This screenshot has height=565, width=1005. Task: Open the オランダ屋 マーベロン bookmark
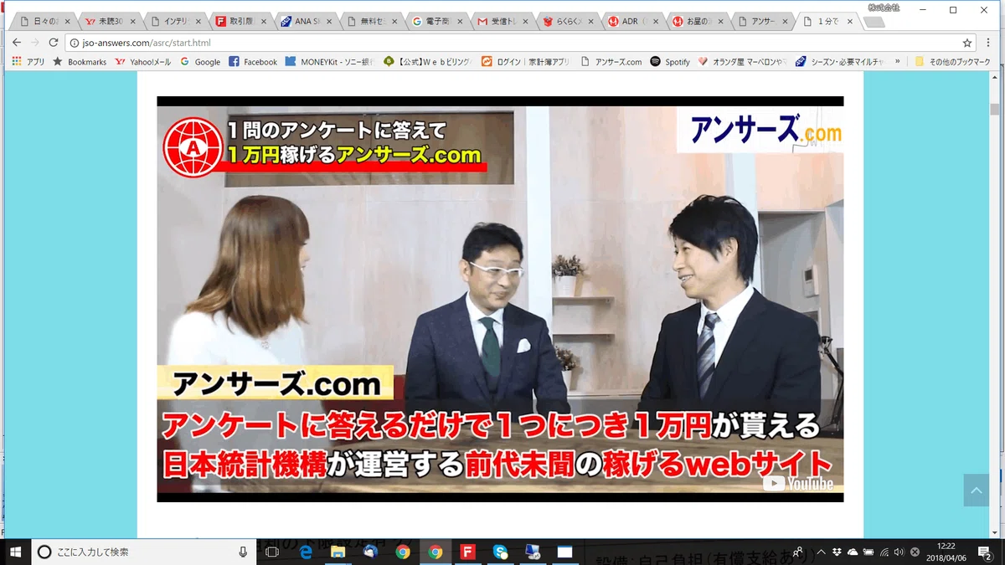tap(743, 62)
